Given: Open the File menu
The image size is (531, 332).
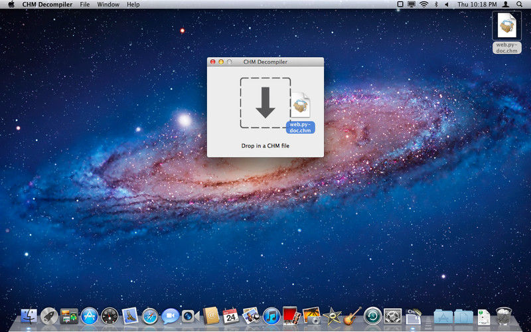Looking at the screenshot, I should 85,5.
